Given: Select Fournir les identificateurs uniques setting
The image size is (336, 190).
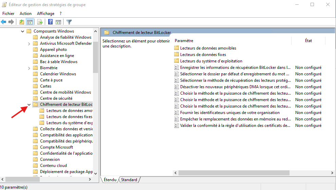Looking at the screenshot, I should [x=230, y=112].
